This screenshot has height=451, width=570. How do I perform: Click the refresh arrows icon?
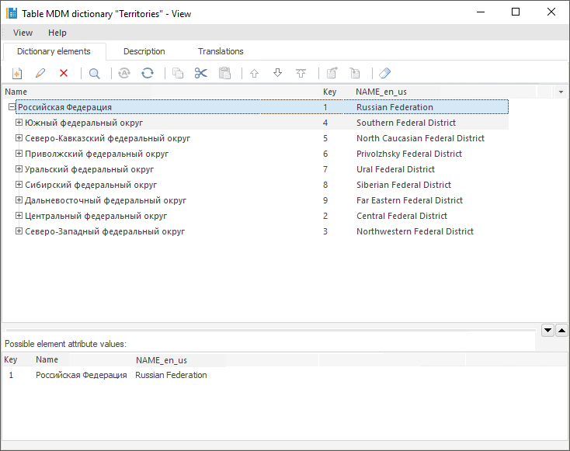[x=148, y=74]
